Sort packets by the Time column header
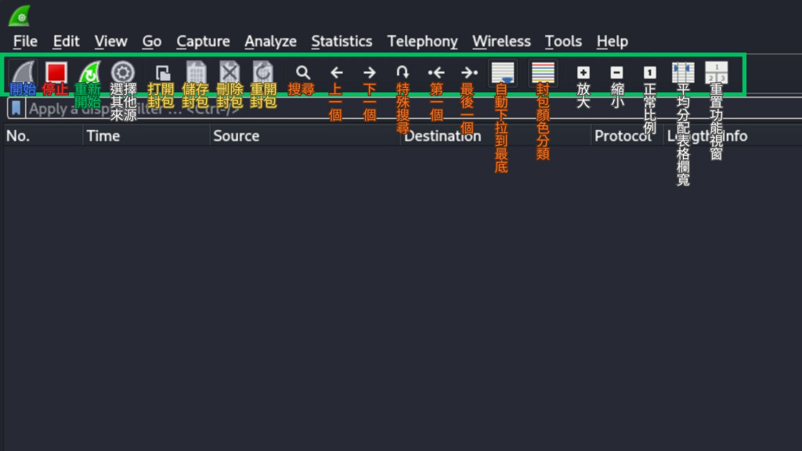802x451 pixels. pos(146,136)
